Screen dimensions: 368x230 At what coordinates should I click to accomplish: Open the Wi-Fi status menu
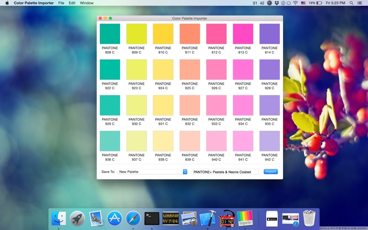(x=295, y=3)
